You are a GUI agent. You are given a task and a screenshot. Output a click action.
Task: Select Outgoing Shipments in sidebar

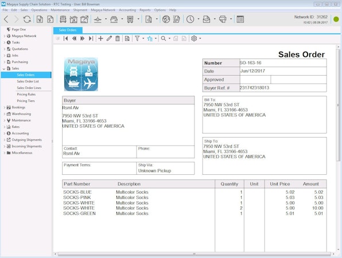(26, 140)
